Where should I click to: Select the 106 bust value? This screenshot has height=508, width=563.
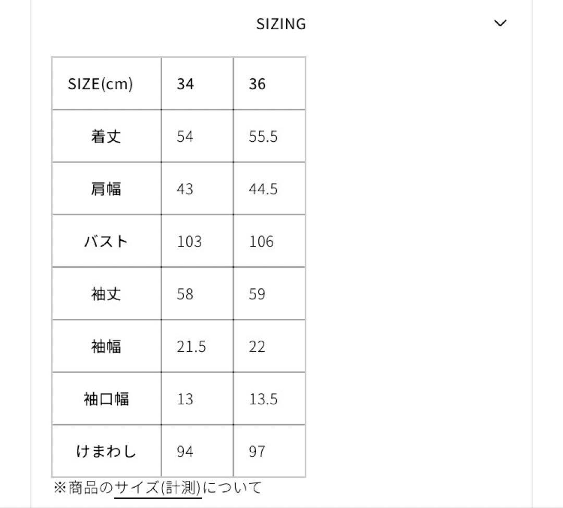(x=261, y=242)
